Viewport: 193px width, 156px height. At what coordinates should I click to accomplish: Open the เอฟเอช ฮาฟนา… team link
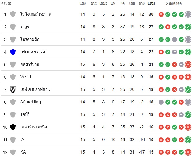pyautogui.click(x=36, y=89)
